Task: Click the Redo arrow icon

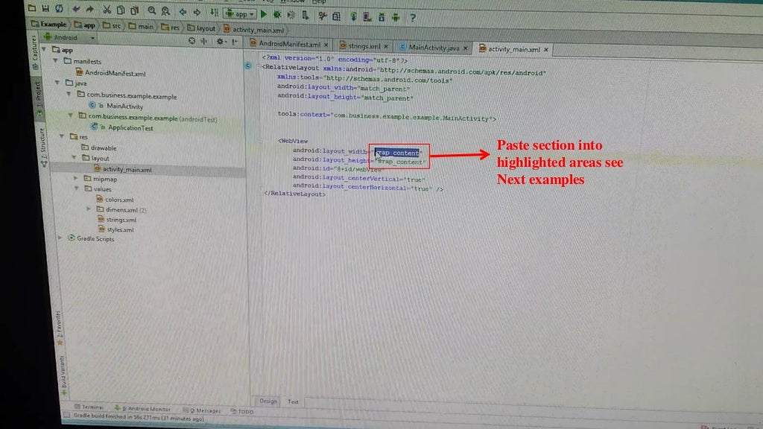Action: point(90,9)
